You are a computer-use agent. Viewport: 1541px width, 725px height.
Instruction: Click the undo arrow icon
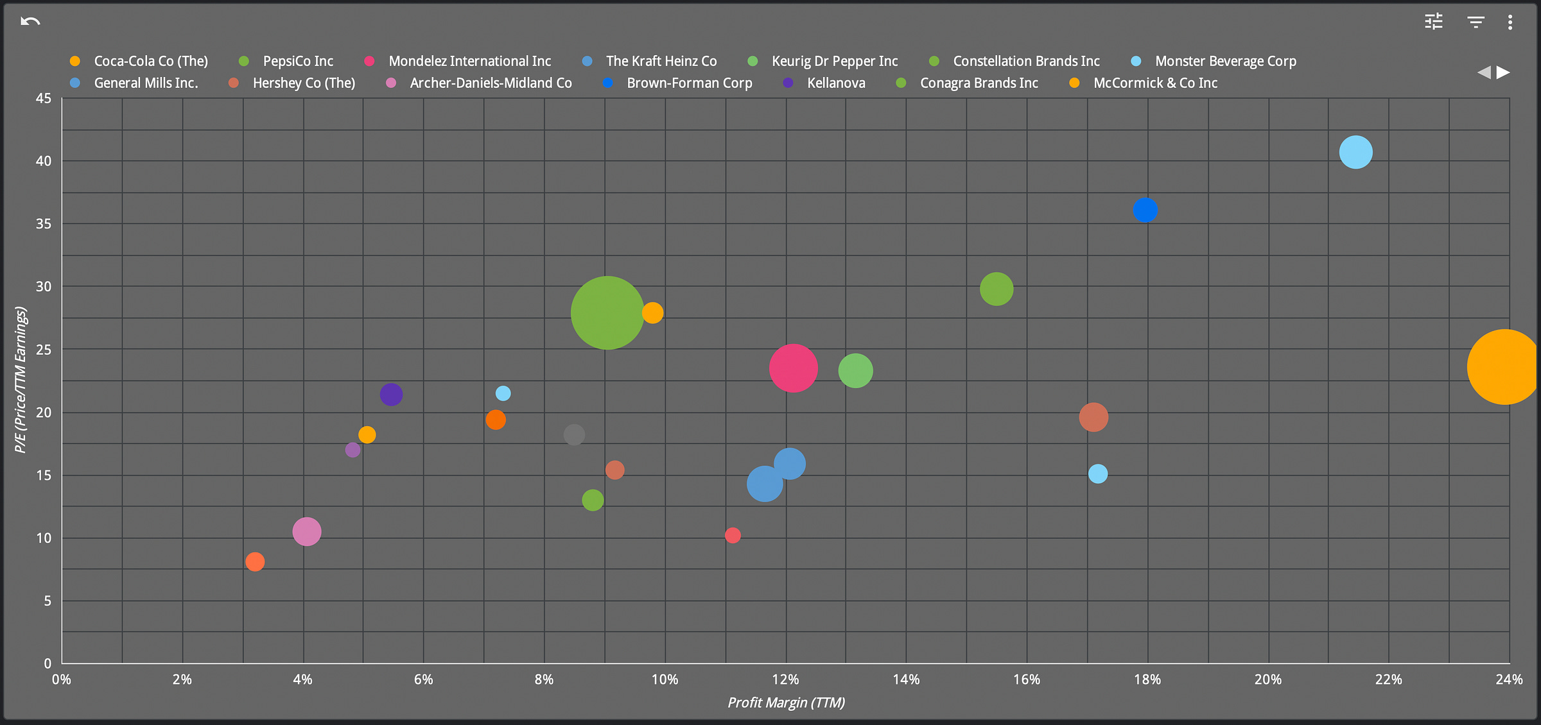tap(30, 22)
